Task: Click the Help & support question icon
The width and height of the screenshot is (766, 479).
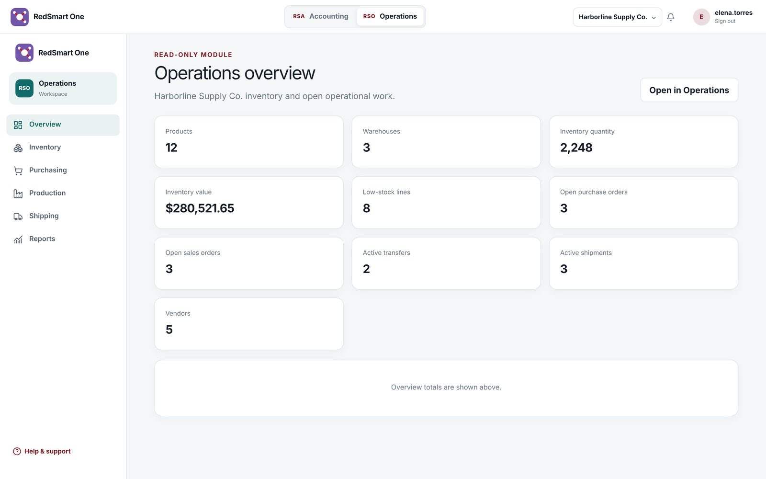Action: (x=17, y=451)
